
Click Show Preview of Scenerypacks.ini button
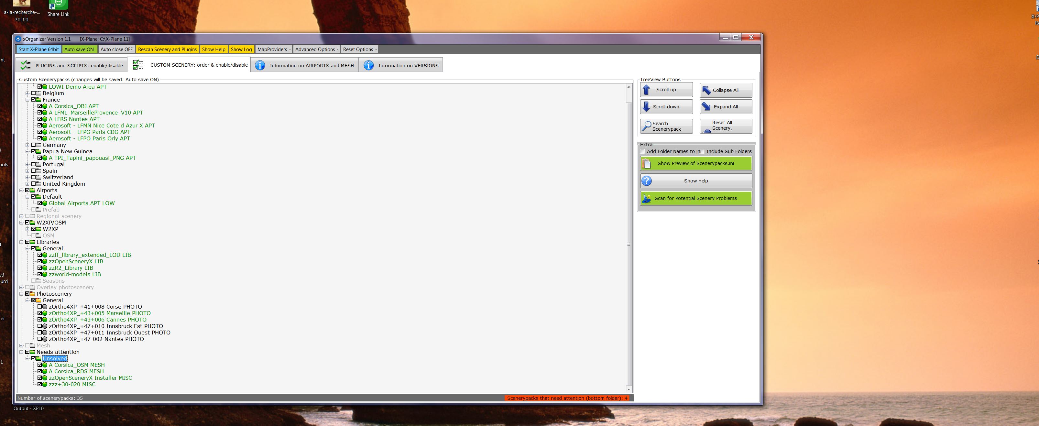(696, 163)
